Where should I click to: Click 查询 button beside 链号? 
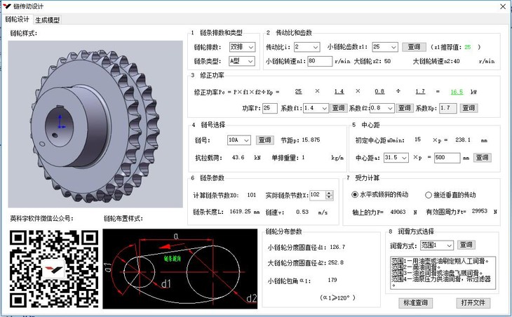[264, 140]
